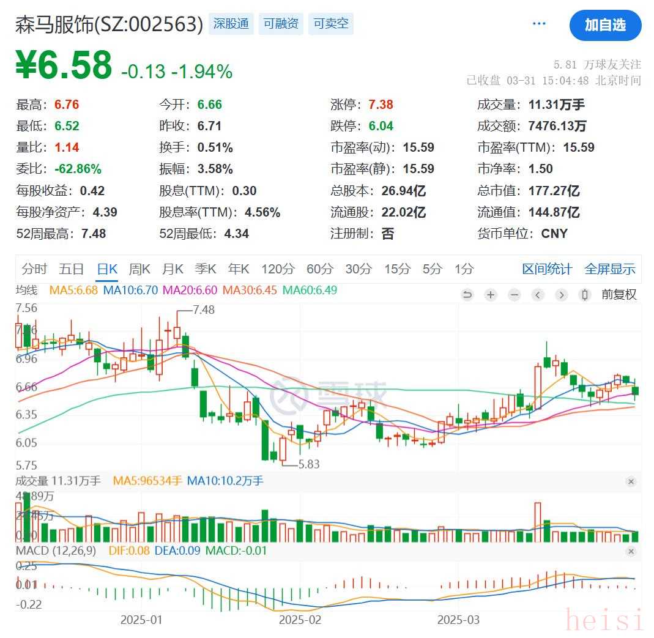
Task: Select the 1分 interval tab
Action: (x=464, y=269)
